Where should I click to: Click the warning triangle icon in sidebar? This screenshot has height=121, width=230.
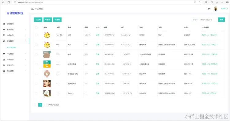4,60
